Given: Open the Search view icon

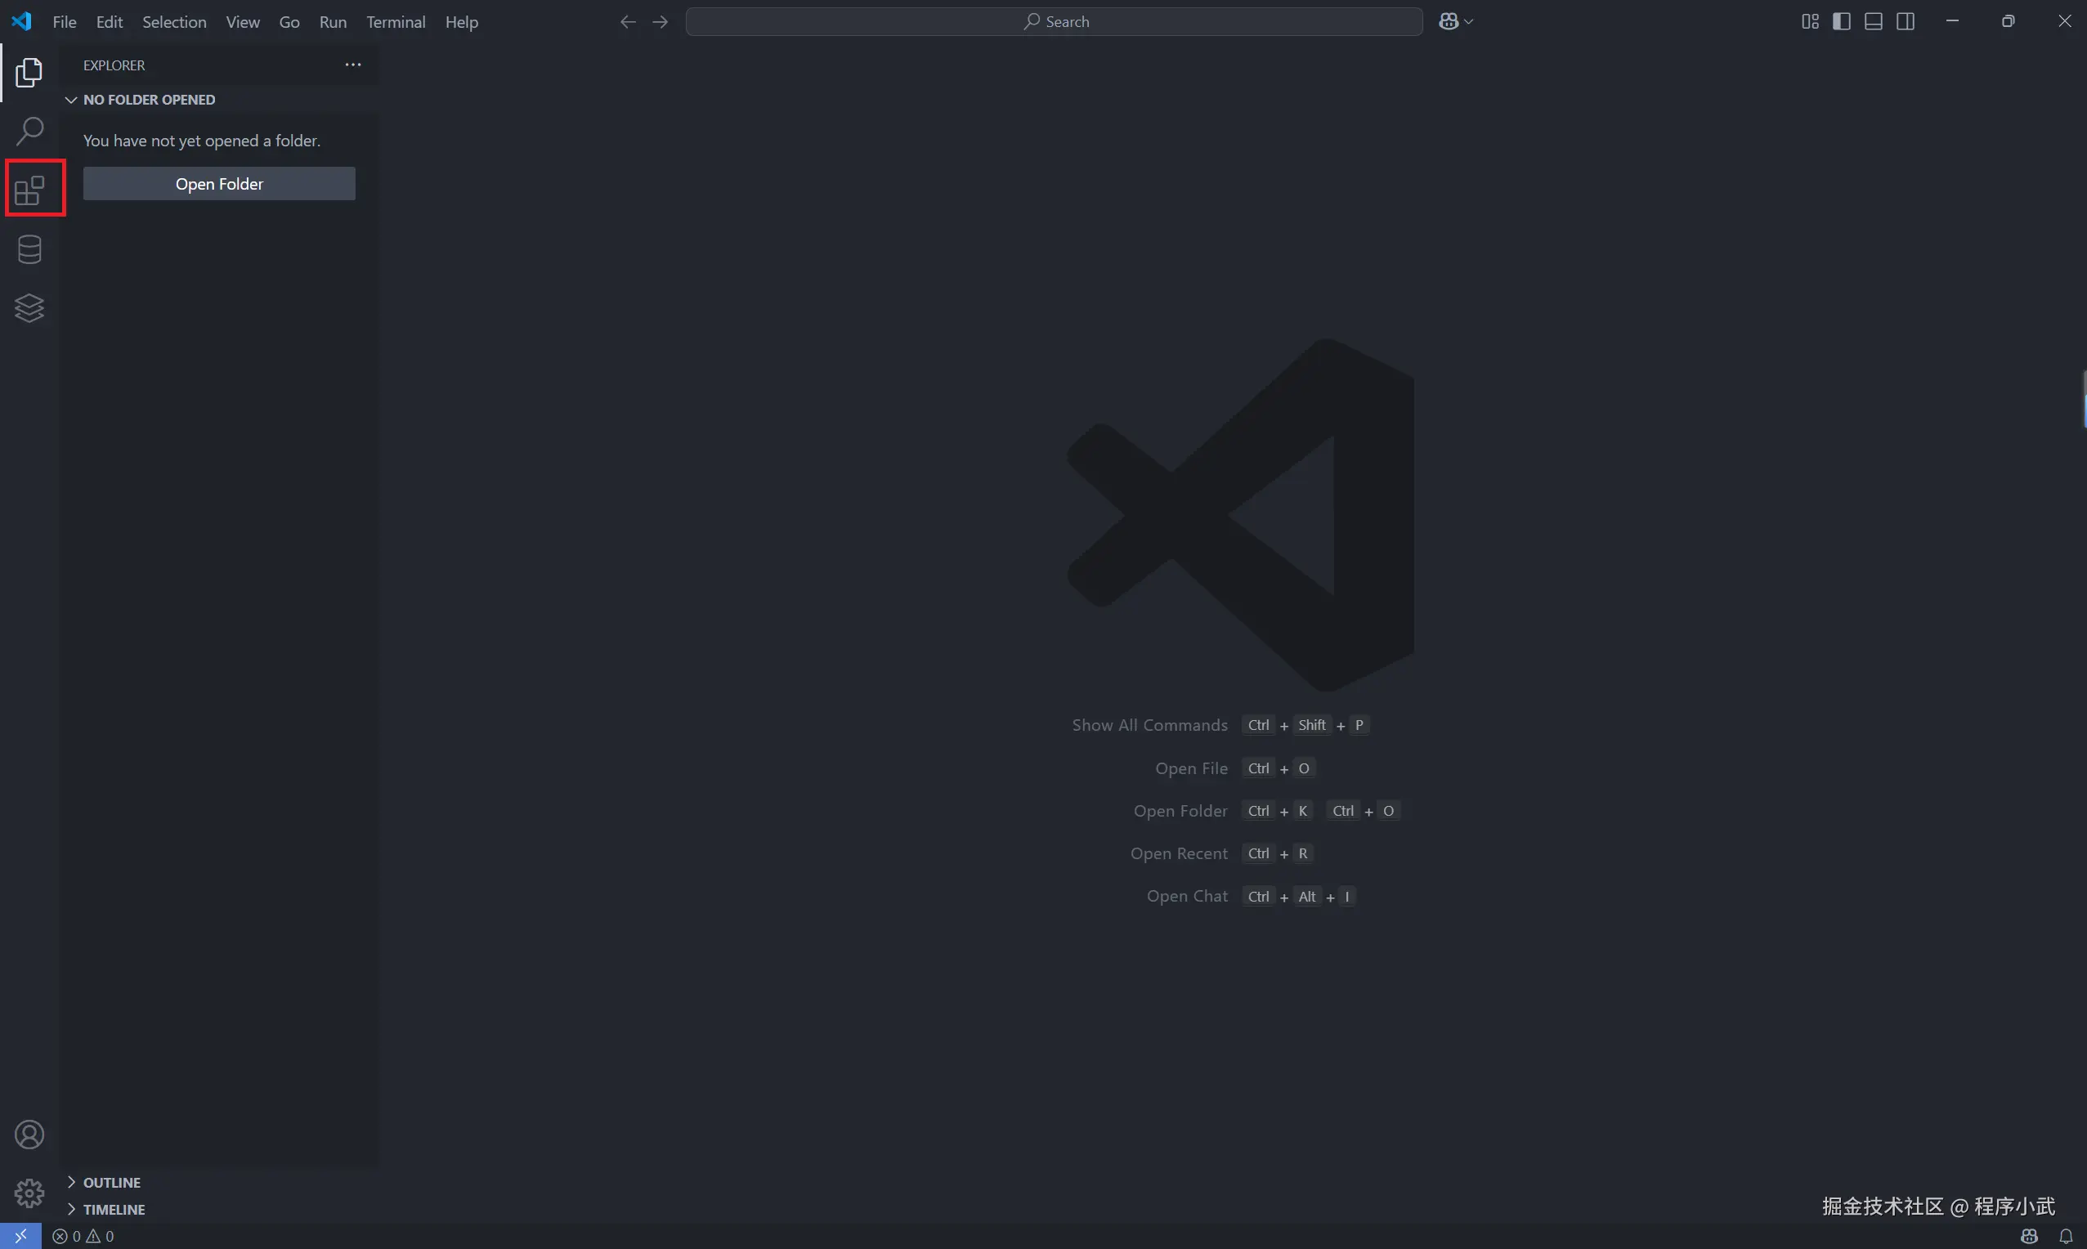Looking at the screenshot, I should pyautogui.click(x=29, y=131).
